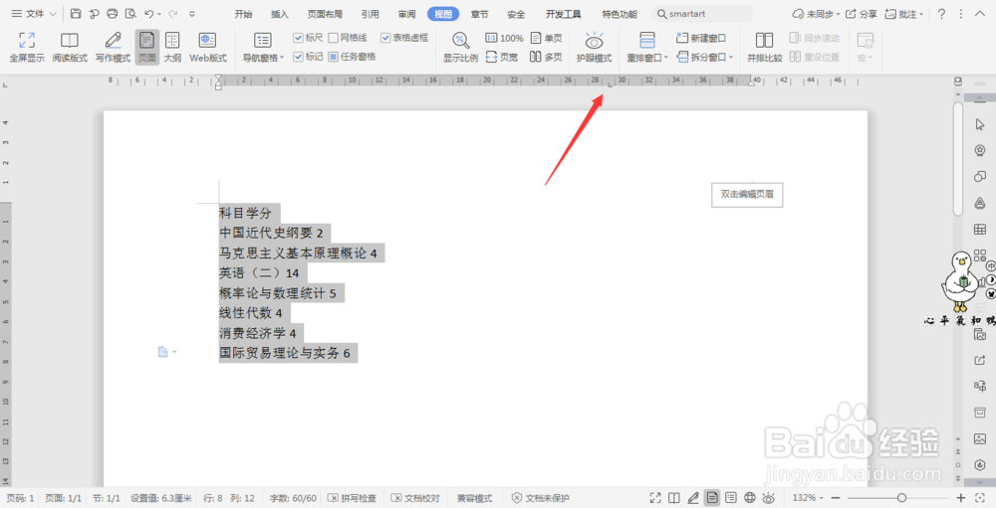Open zoom percentage 132% dropdown in status bar

[808, 498]
